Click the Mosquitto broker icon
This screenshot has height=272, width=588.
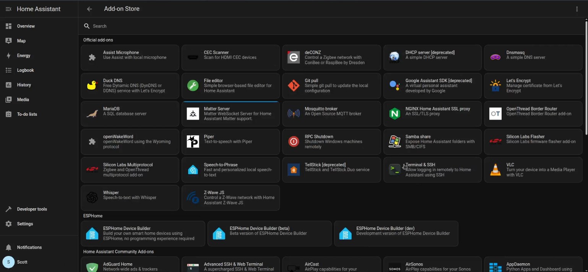pyautogui.click(x=294, y=114)
